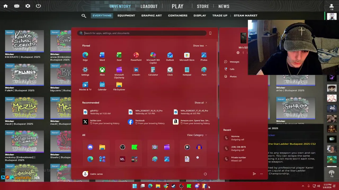The image size is (339, 190).
Task: Launch PowerPoint from pinned apps
Action: (x=136, y=56)
